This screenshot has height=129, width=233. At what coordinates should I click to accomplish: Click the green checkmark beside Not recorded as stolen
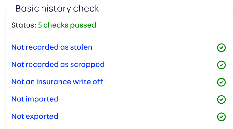click(221, 48)
